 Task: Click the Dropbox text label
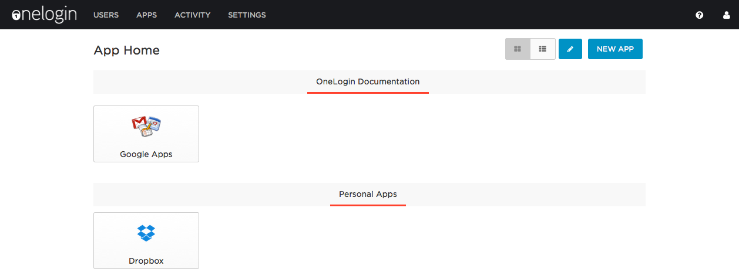click(x=146, y=261)
